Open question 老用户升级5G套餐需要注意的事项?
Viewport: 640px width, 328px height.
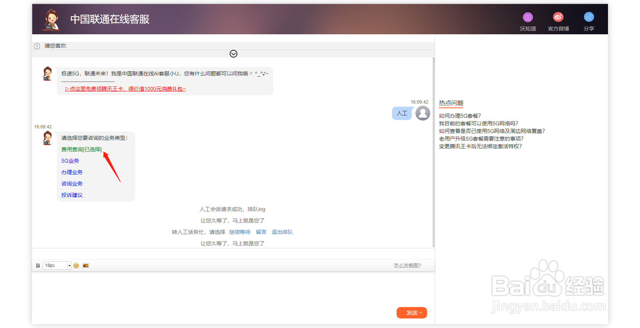point(481,139)
